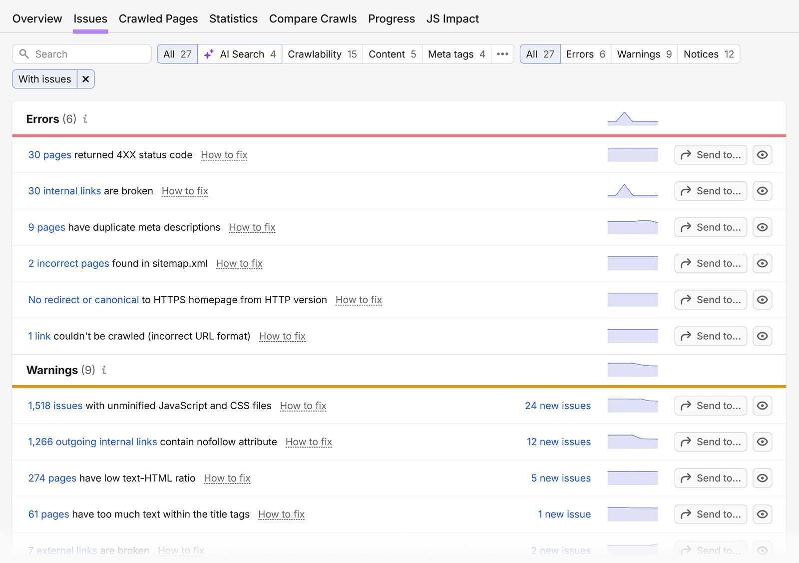The height and width of the screenshot is (563, 799).
Task: Click the info icon next to Warnings heading
Action: pyautogui.click(x=104, y=370)
